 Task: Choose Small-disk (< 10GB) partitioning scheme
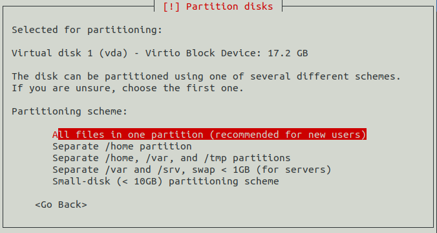(166, 181)
